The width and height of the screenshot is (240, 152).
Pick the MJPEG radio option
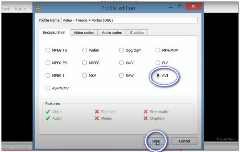84,63
